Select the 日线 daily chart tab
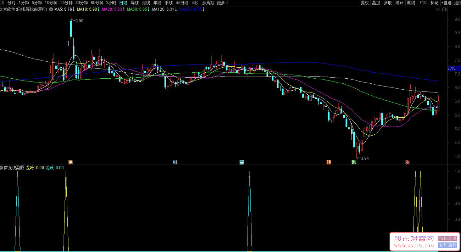The image size is (461, 252). pyautogui.click(x=123, y=2)
